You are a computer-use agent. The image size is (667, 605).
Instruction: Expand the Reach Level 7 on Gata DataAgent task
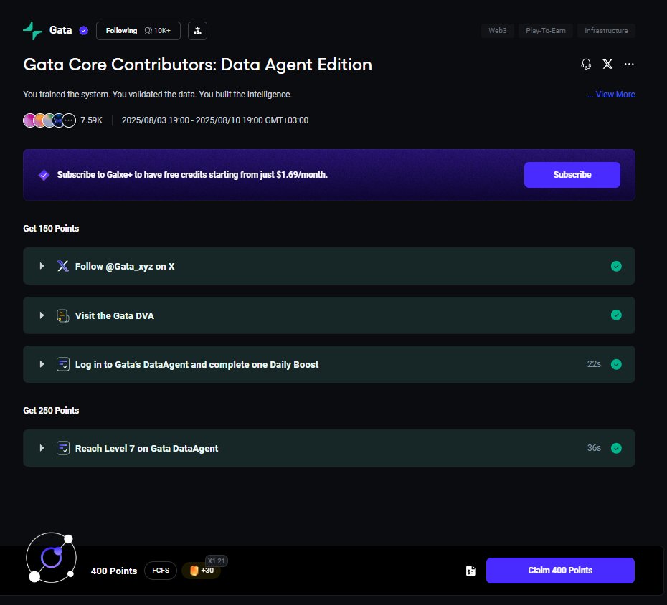point(42,447)
